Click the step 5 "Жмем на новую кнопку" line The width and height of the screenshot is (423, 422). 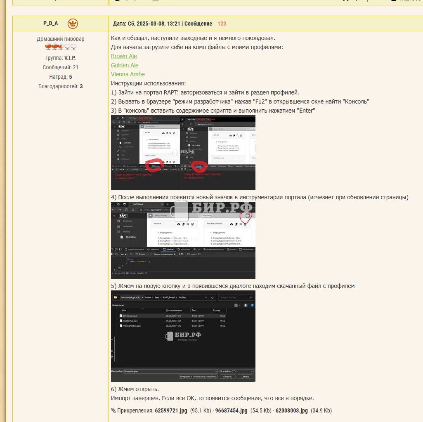pos(233,286)
